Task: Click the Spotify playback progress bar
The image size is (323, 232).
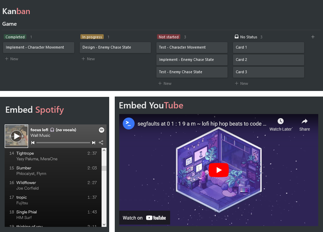Action: coord(63,142)
